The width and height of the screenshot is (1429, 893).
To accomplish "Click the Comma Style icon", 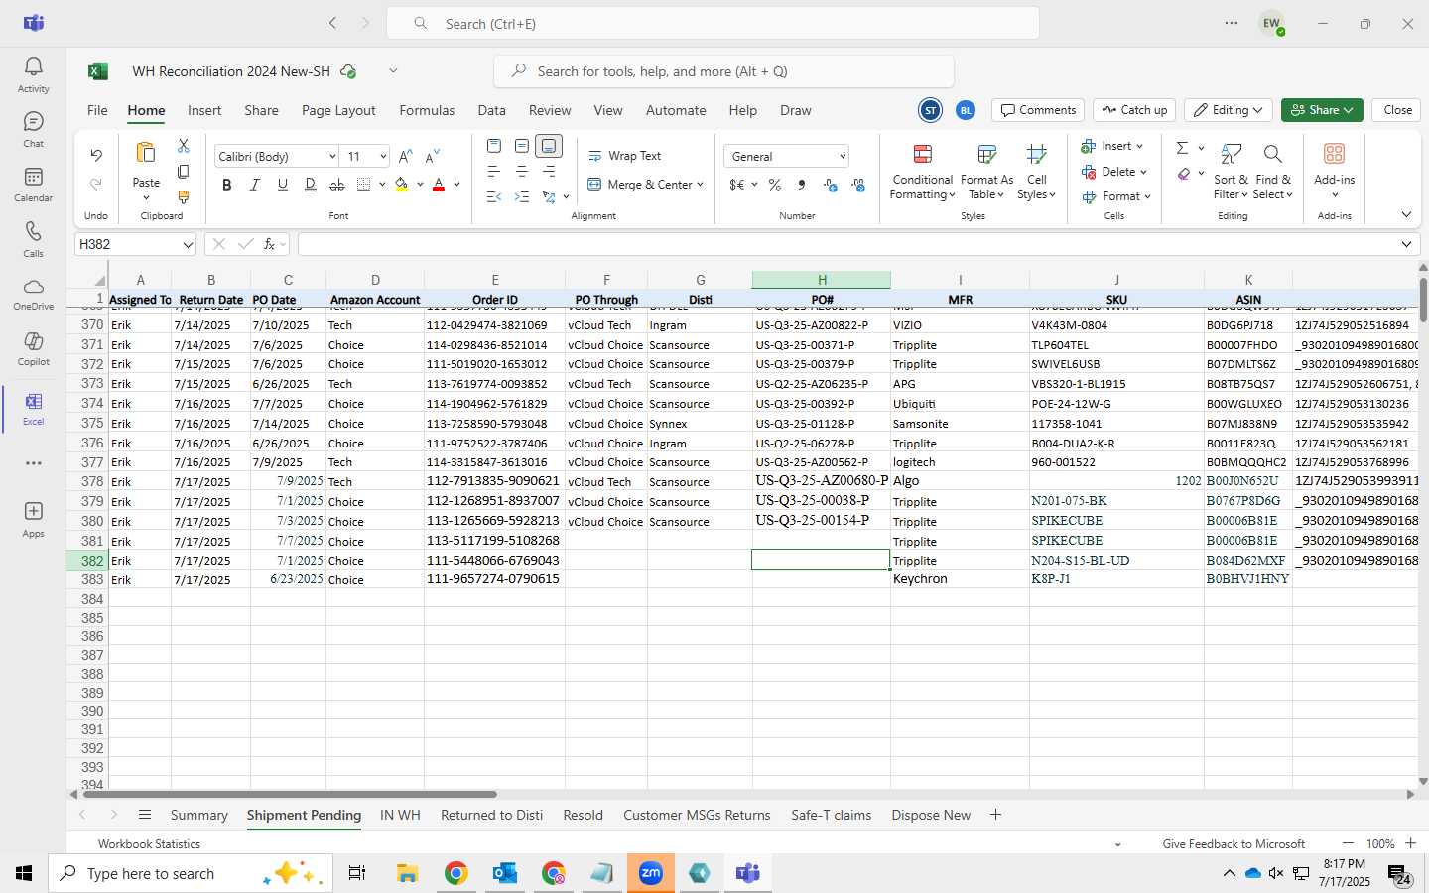I will click(x=802, y=185).
